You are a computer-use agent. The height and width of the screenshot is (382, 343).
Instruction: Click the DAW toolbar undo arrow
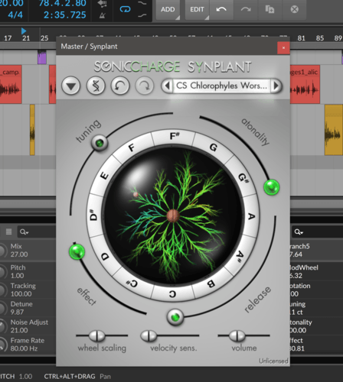point(221,9)
